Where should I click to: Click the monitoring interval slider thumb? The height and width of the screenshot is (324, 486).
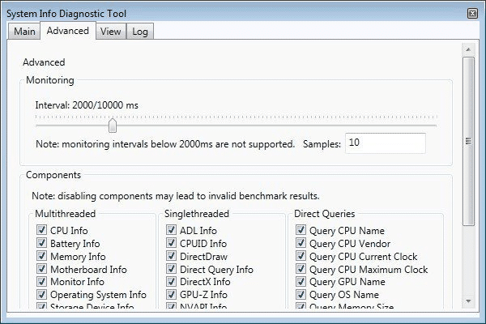pos(113,125)
